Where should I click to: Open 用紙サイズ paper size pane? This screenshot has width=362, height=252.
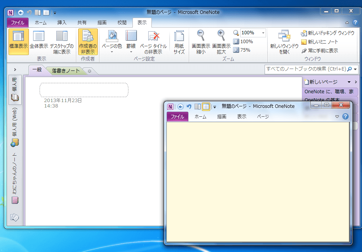pyautogui.click(x=179, y=42)
